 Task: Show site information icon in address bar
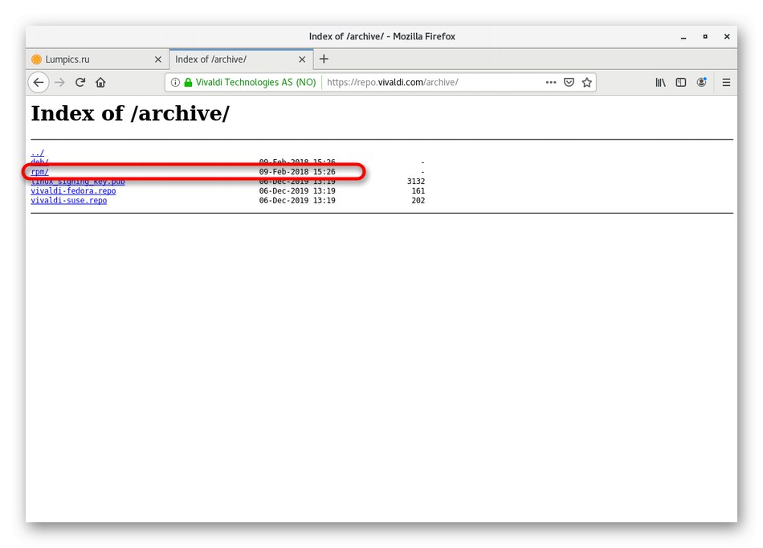pyautogui.click(x=175, y=82)
